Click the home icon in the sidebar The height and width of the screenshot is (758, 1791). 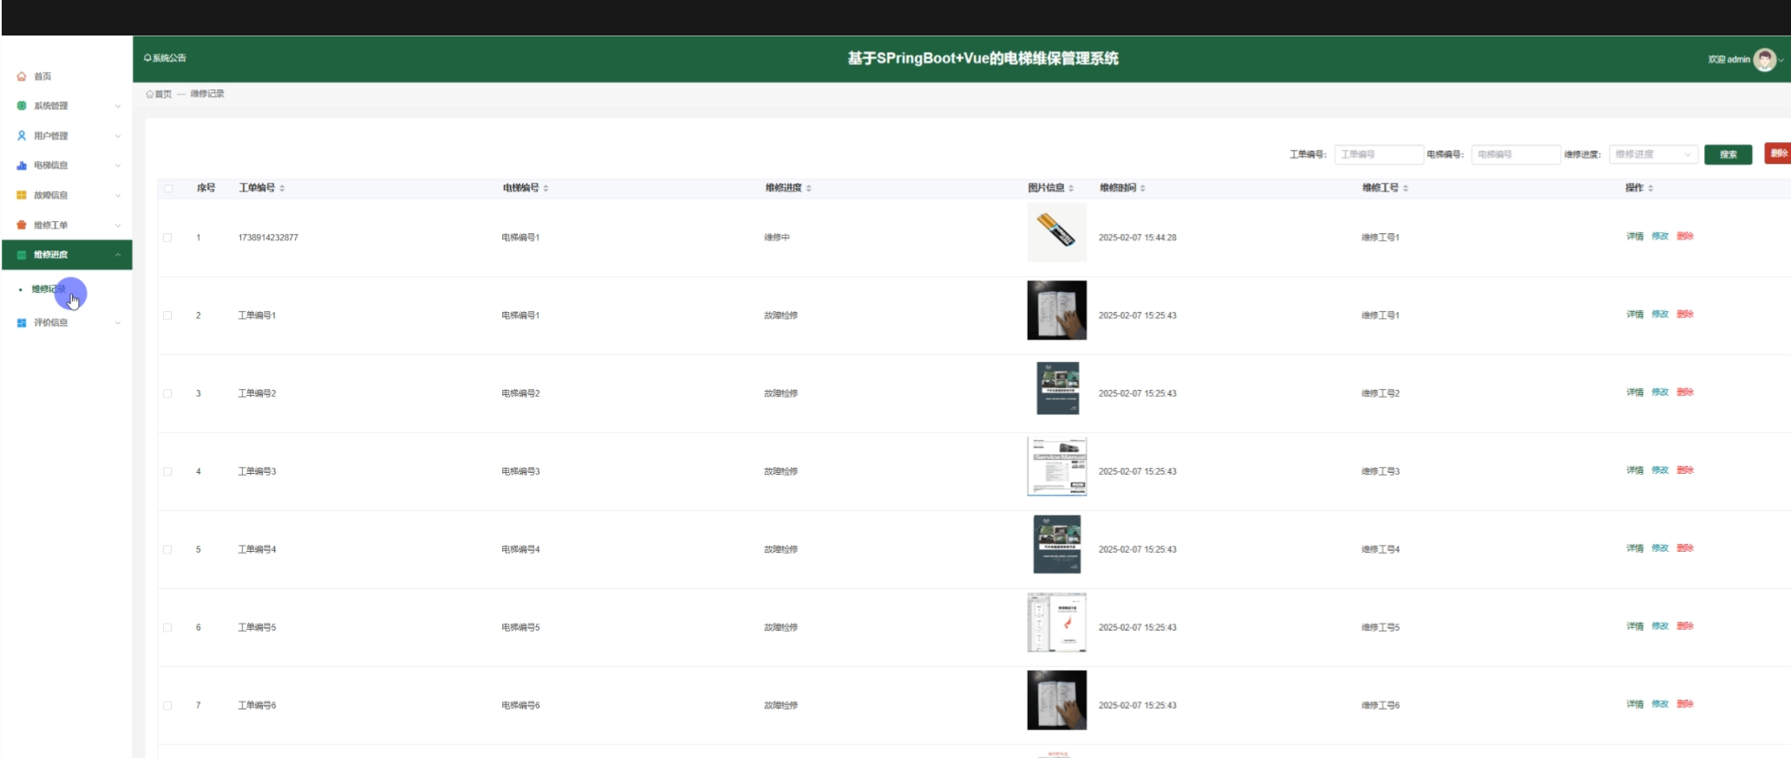pos(22,76)
